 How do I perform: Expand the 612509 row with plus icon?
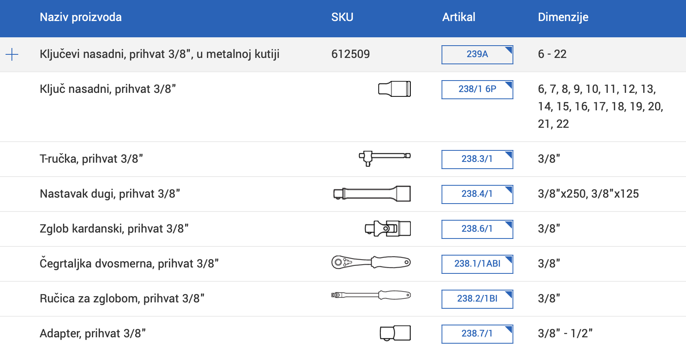click(x=12, y=54)
